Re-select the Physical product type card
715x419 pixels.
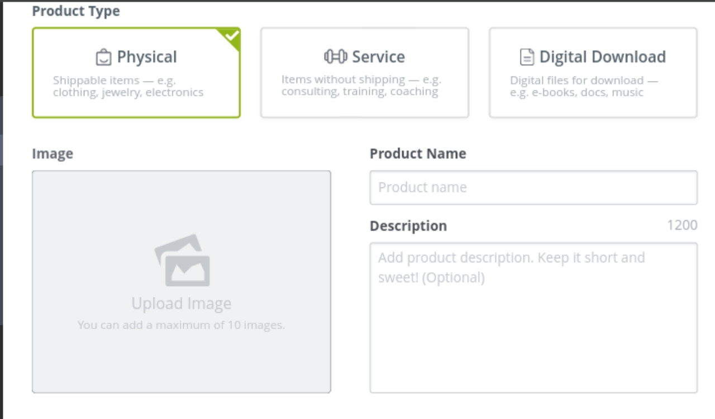coord(136,72)
